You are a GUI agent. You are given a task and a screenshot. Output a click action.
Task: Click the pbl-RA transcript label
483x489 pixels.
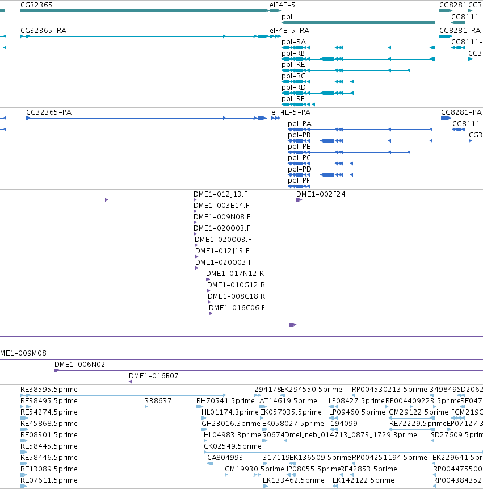click(293, 42)
